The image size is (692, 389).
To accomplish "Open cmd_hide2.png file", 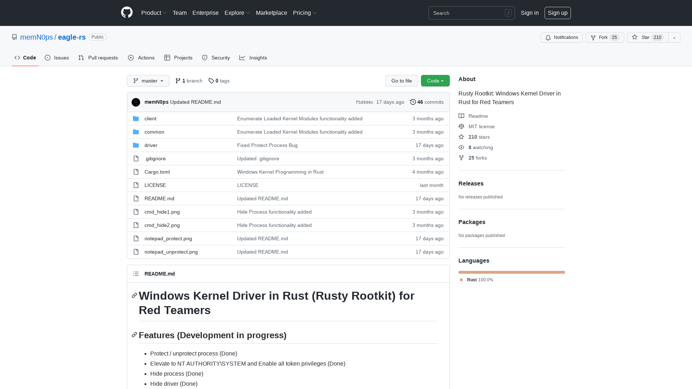I will point(162,225).
